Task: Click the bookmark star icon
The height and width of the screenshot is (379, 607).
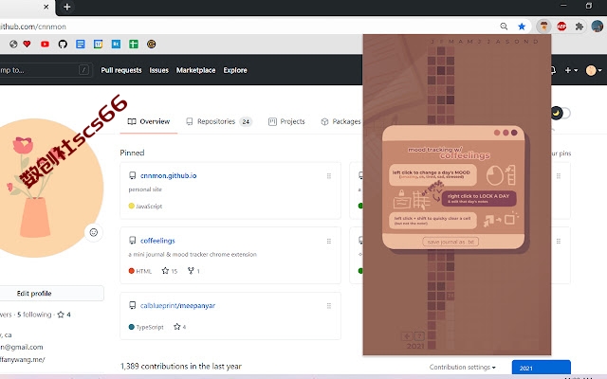Action: tap(522, 27)
